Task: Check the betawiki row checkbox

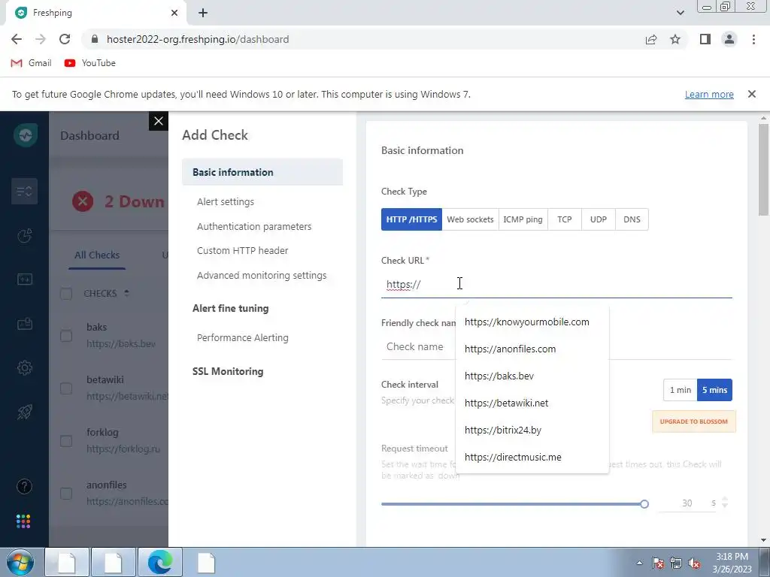Action: [x=66, y=388]
